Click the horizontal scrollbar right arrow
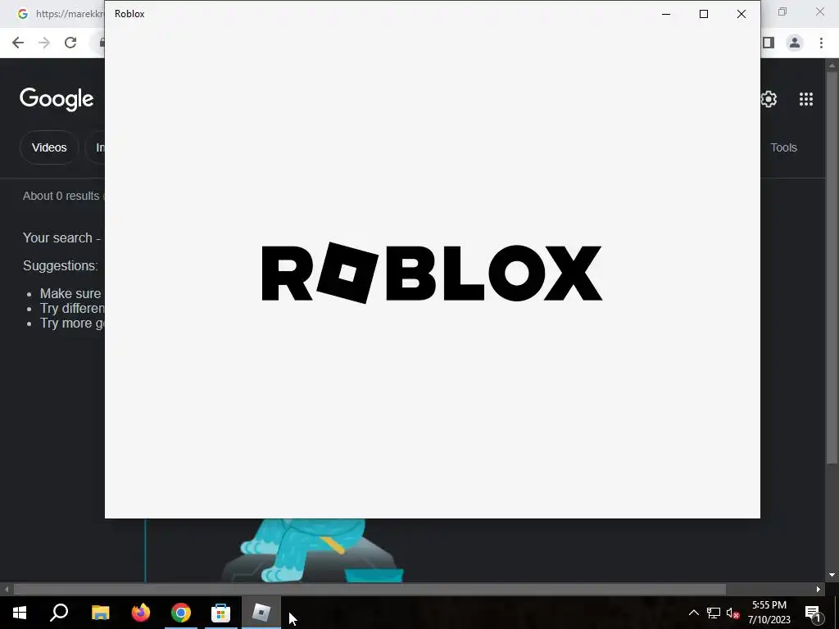This screenshot has height=629, width=839. 819,589
